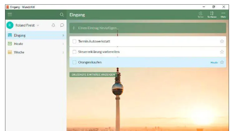Select the Woche smart list
Viewport: 234px width, 131px height.
[36, 52]
